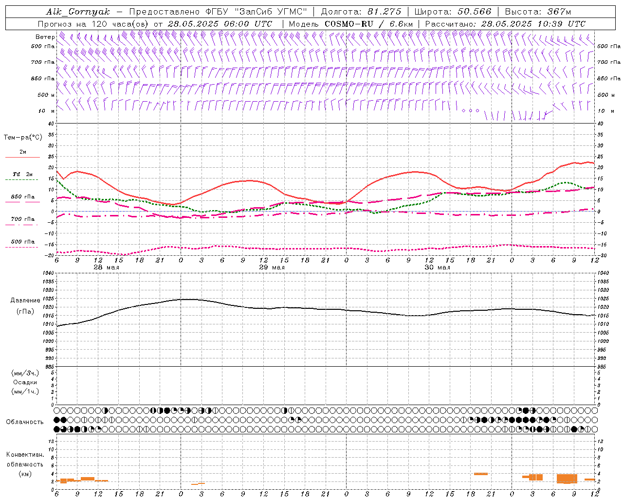
Task: Select the Облачность cloudiness label
Action: (25, 422)
